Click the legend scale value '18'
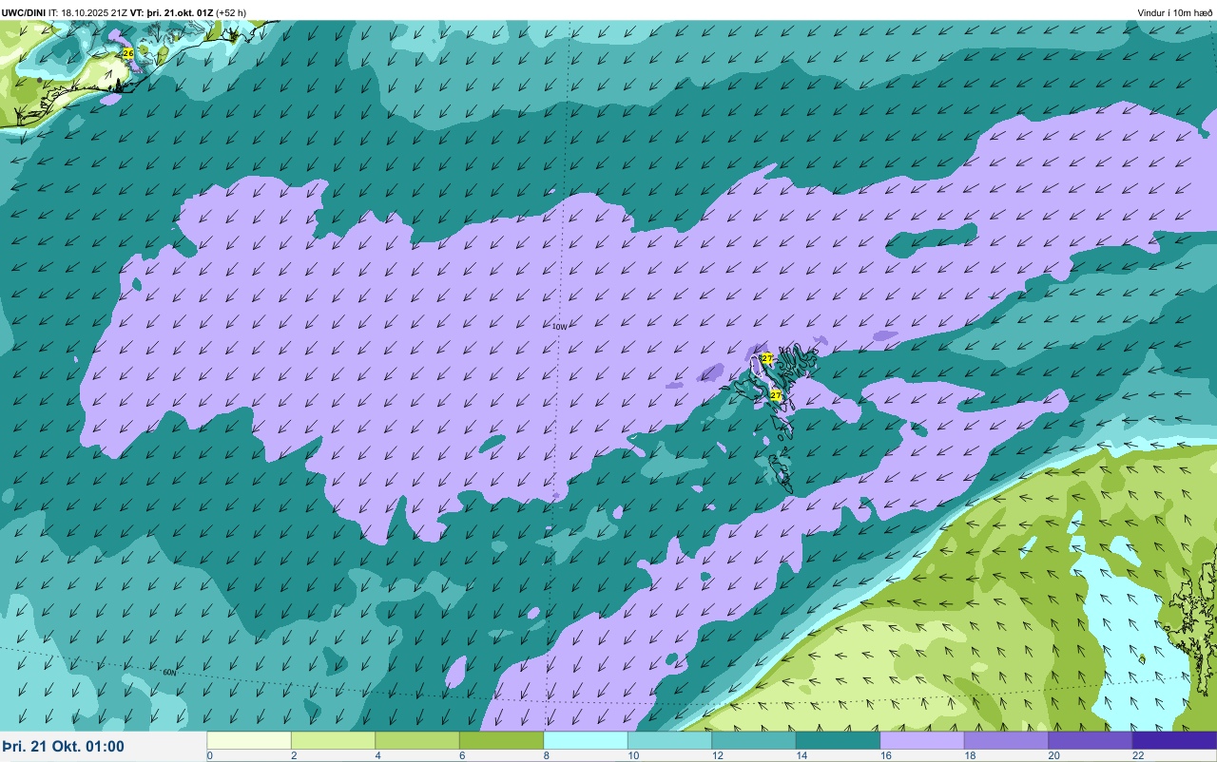The height and width of the screenshot is (762, 1217). 969,755
